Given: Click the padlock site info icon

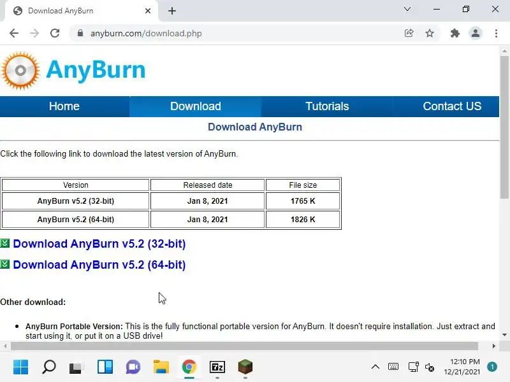Looking at the screenshot, I should click(x=80, y=33).
